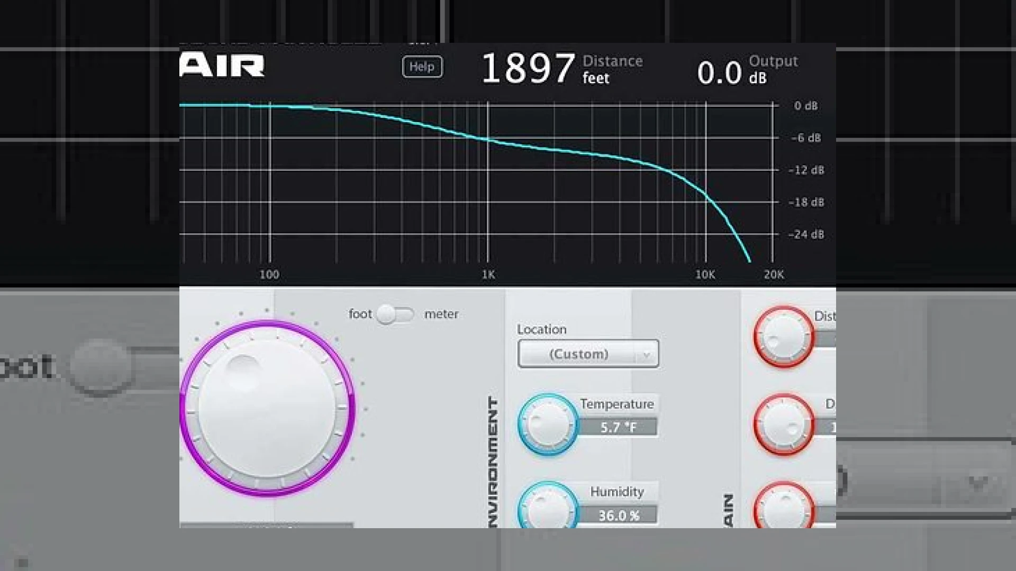The width and height of the screenshot is (1016, 571).
Task: Click the Temperature label
Action: [617, 404]
